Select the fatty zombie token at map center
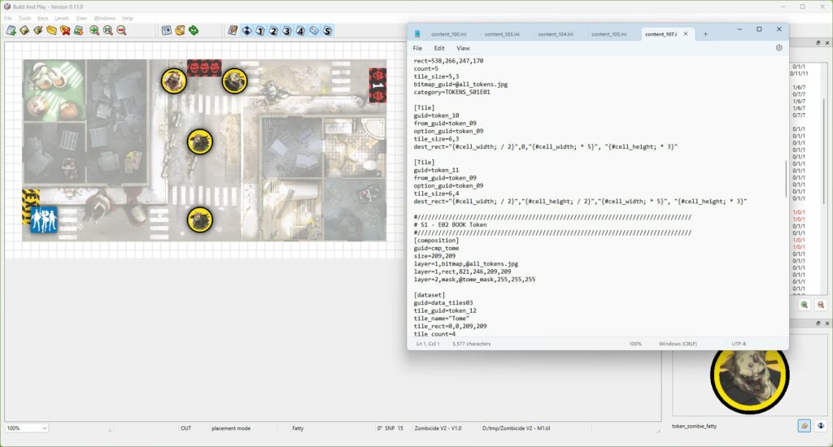The width and height of the screenshot is (833, 447). [200, 142]
